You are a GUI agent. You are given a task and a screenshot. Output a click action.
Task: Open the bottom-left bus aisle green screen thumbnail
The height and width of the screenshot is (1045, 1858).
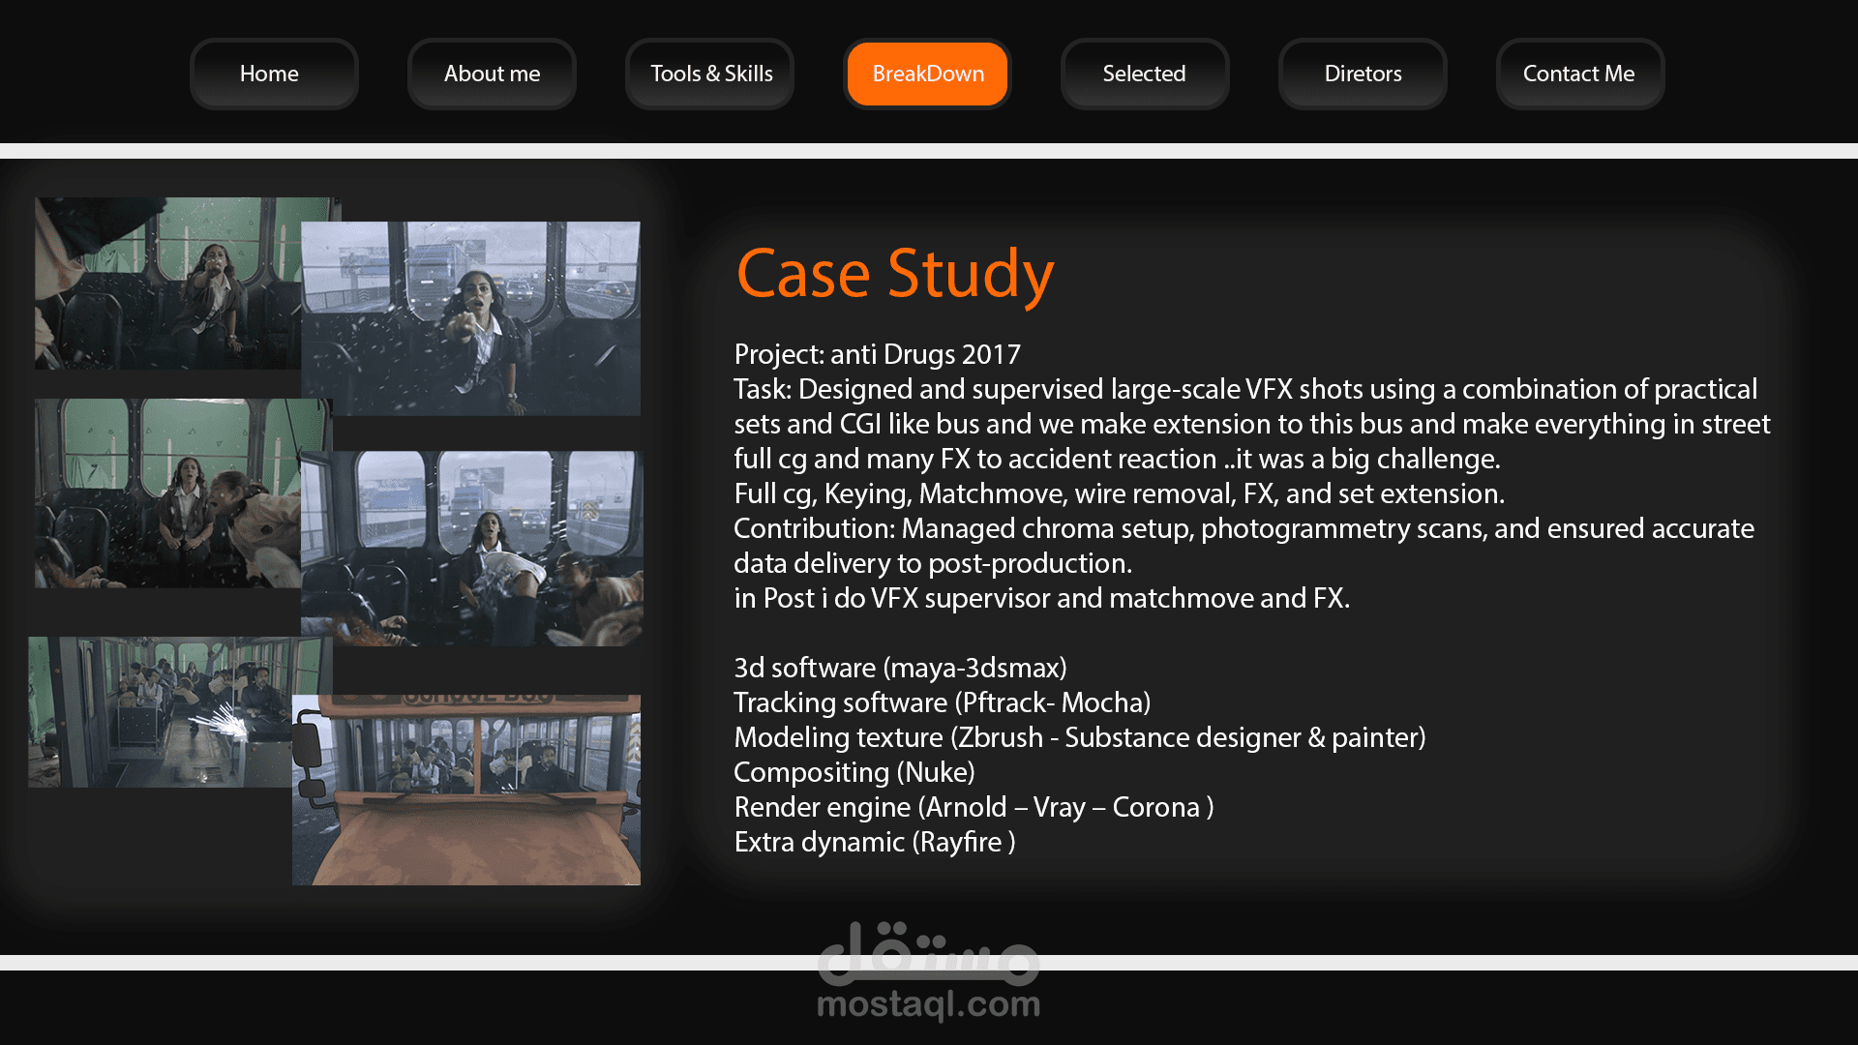point(160,711)
